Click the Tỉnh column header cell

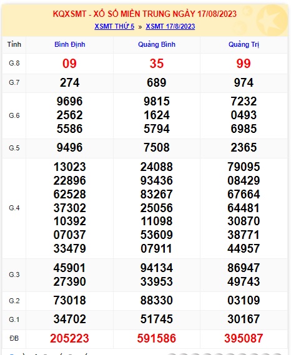[14, 44]
